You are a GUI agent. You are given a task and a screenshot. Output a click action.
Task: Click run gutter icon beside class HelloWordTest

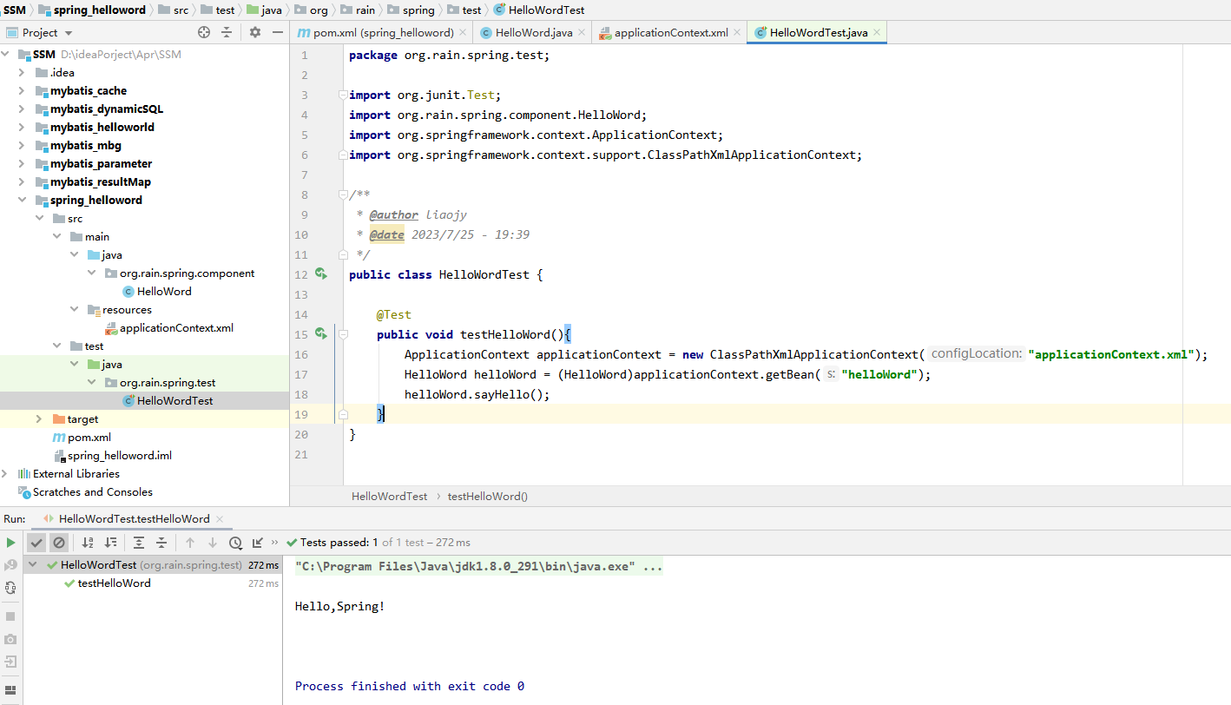click(321, 274)
